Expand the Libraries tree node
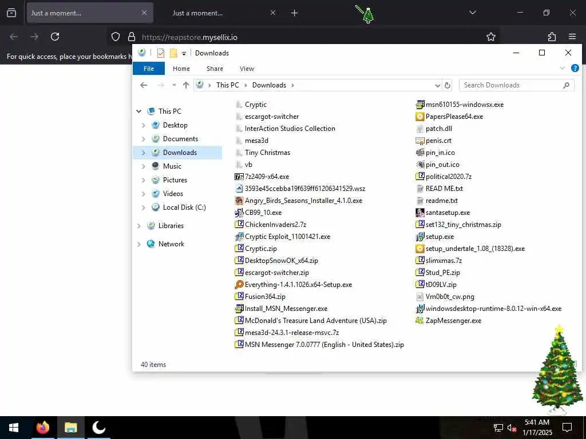 pos(138,226)
